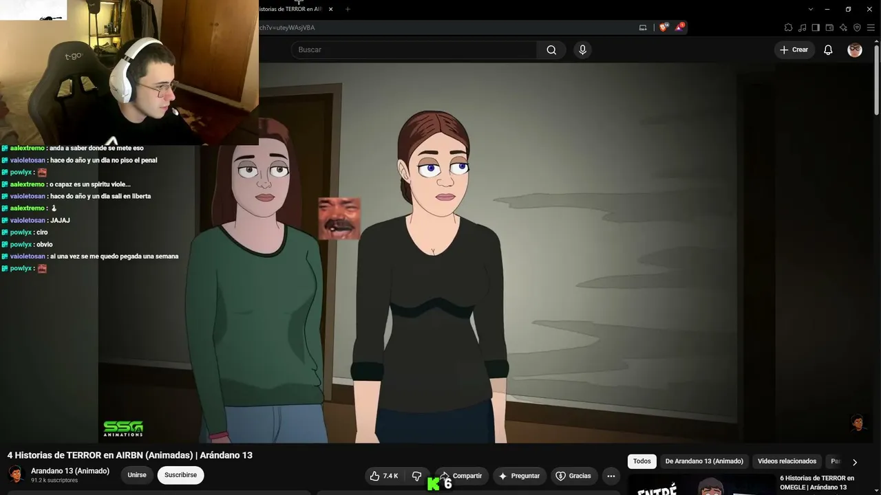Image resolution: width=881 pixels, height=495 pixels.
Task: Open the three-dot more actions menu
Action: coord(611,476)
